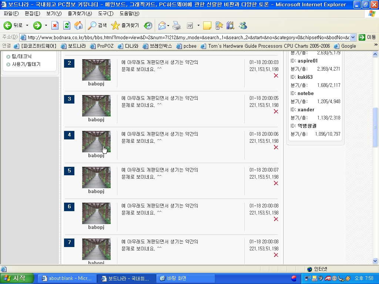
Task: Open the ProPOZ links bookmark
Action: [102, 46]
